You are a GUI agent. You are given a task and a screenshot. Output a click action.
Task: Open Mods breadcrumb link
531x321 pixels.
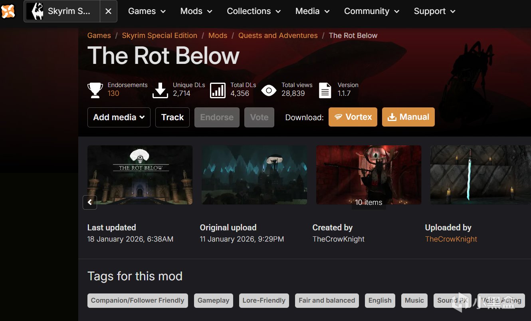pos(218,36)
